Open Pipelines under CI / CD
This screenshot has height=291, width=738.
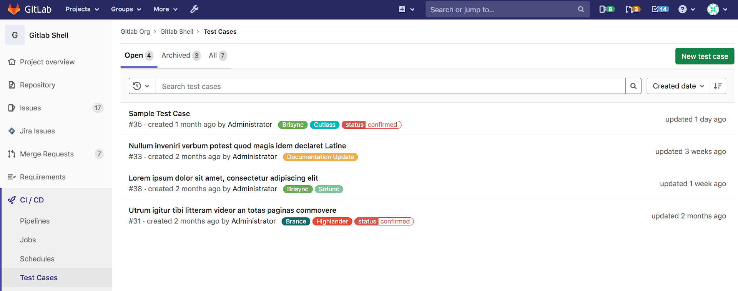[35, 221]
